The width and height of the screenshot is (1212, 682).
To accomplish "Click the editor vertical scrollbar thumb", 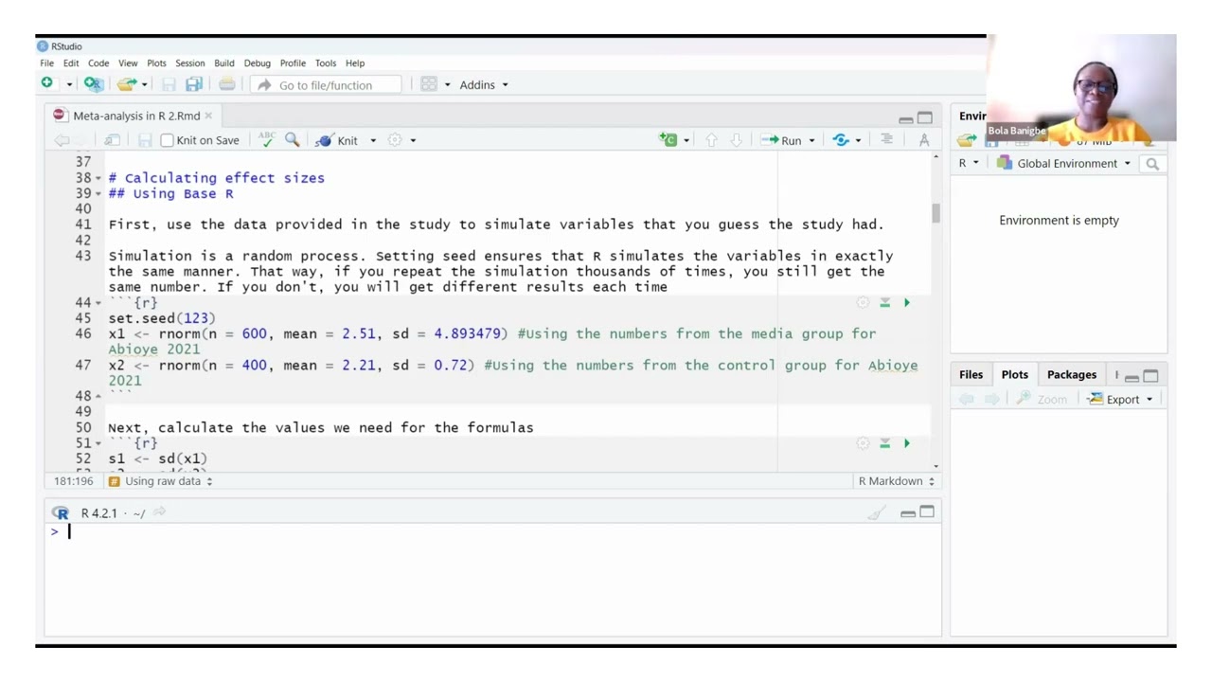I will (936, 213).
